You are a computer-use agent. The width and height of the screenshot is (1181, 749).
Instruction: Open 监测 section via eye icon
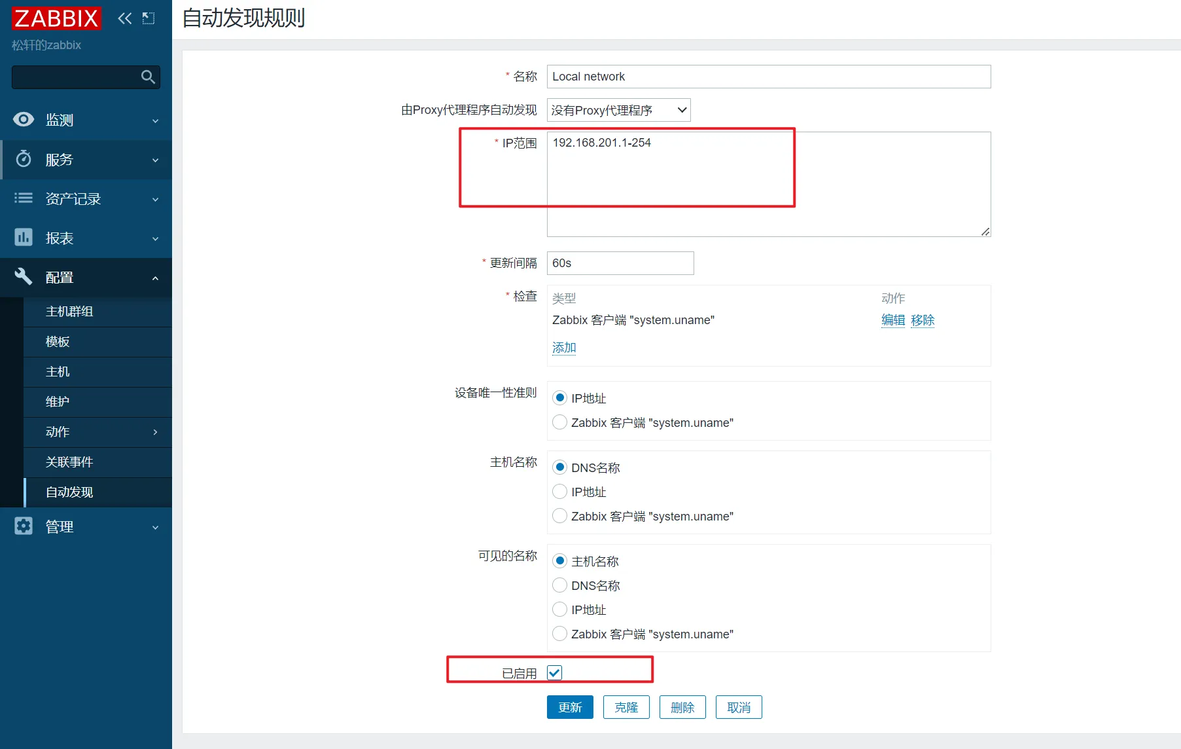click(x=24, y=120)
